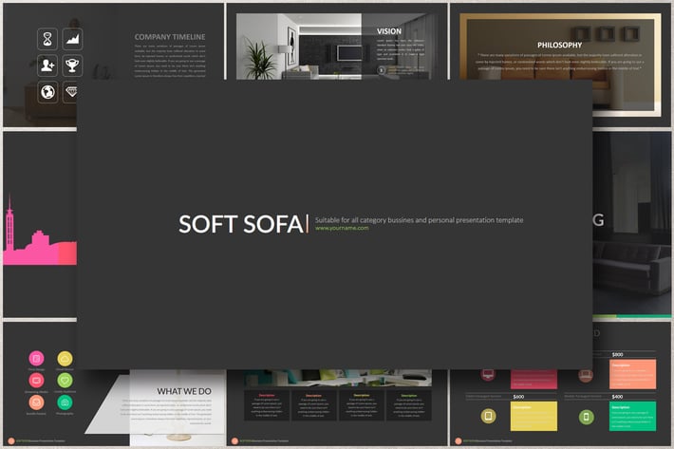This screenshot has height=449, width=674.
Task: Click the living room photo on the Vision slide
Action: [299, 47]
